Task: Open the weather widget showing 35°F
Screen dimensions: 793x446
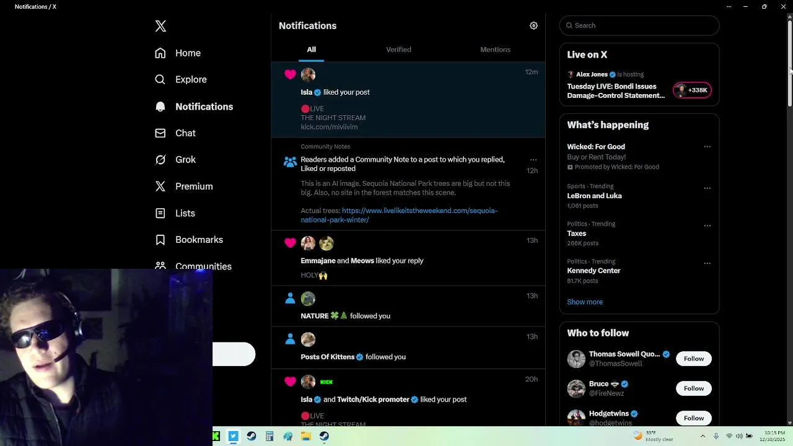Action: 653,436
